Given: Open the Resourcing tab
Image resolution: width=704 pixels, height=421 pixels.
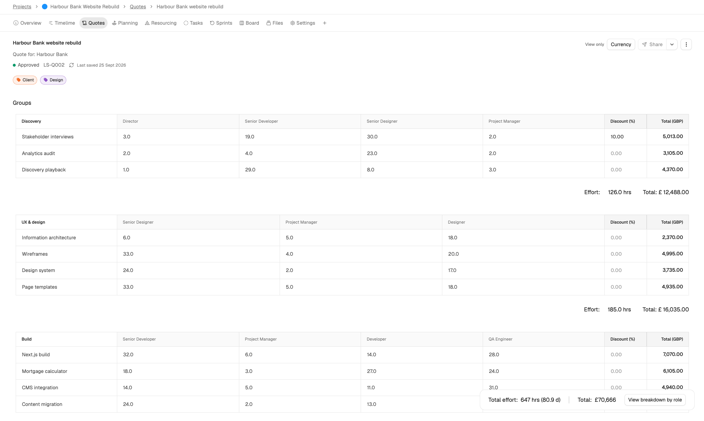Looking at the screenshot, I should 160,23.
